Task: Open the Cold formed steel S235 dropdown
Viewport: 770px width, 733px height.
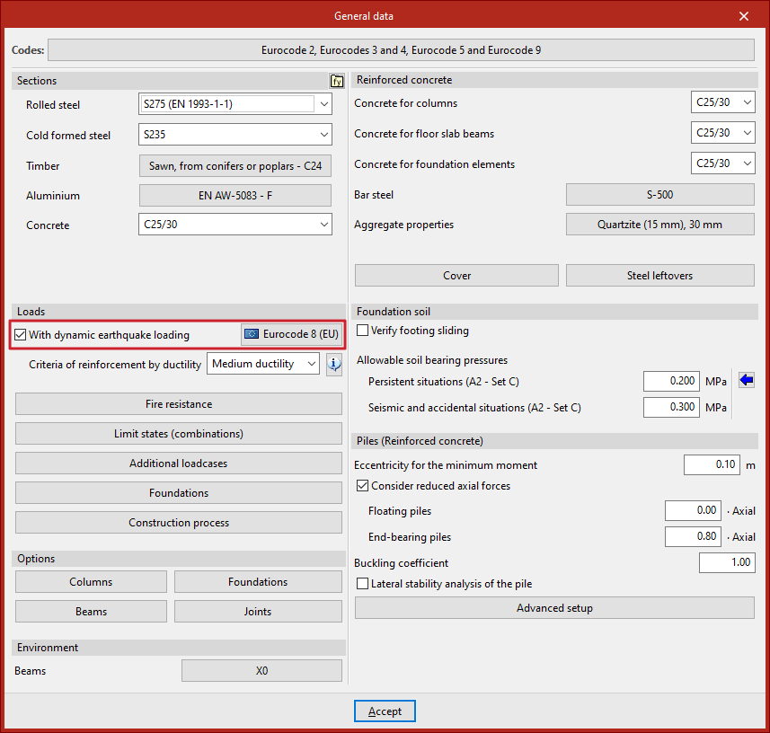Action: coord(235,135)
